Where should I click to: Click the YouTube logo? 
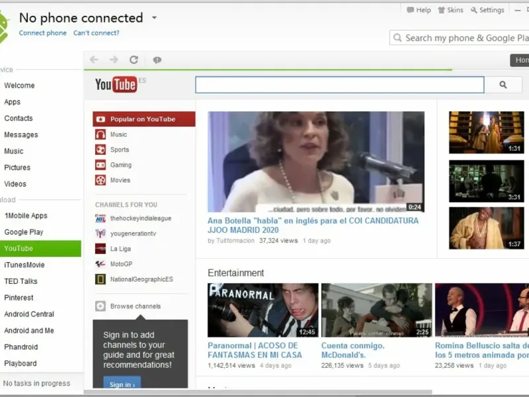(116, 85)
